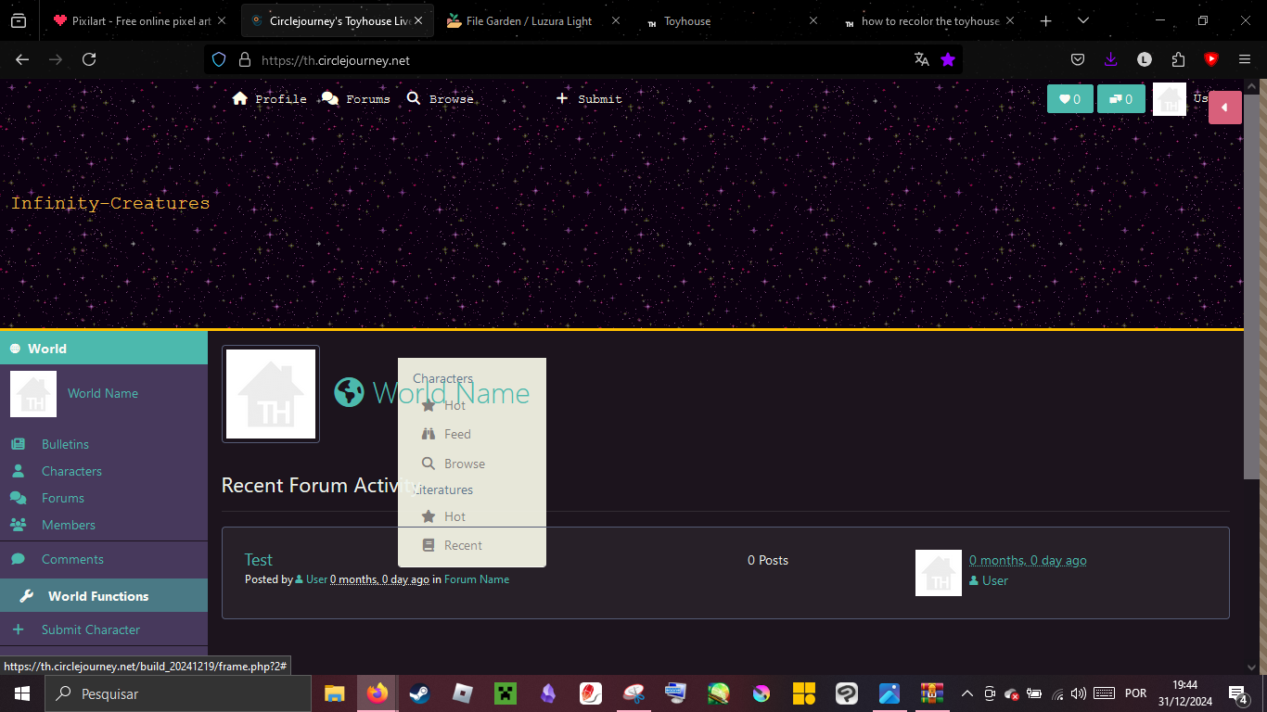Open Steam from the taskbar
Image resolution: width=1267 pixels, height=712 pixels.
(x=419, y=693)
